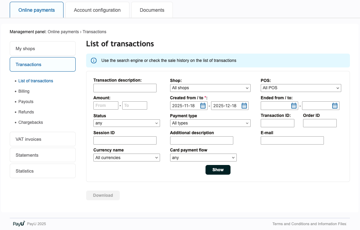Click into the E-mail input field
Image resolution: width=360 pixels, height=230 pixels.
(x=292, y=140)
